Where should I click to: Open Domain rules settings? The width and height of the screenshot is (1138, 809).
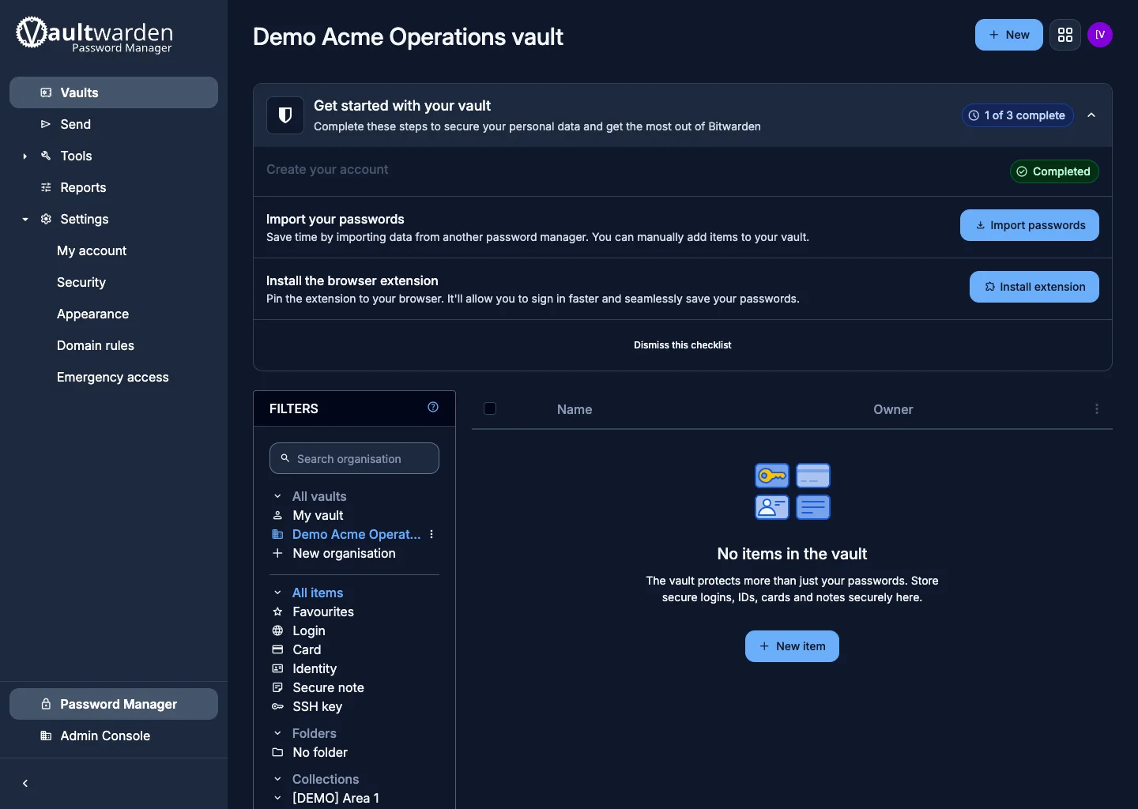pos(96,345)
